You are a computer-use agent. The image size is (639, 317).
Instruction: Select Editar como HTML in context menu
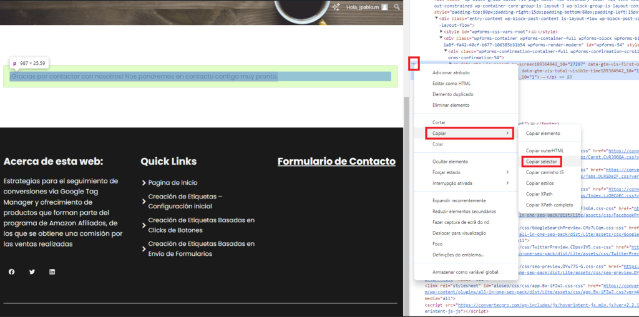(x=452, y=84)
